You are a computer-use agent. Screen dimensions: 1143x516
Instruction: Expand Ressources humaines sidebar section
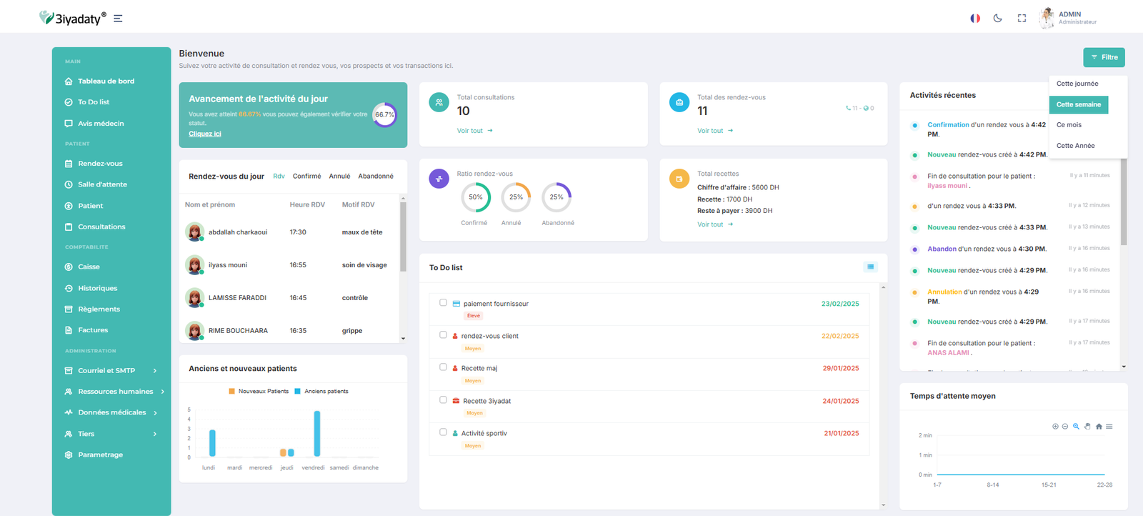click(162, 392)
